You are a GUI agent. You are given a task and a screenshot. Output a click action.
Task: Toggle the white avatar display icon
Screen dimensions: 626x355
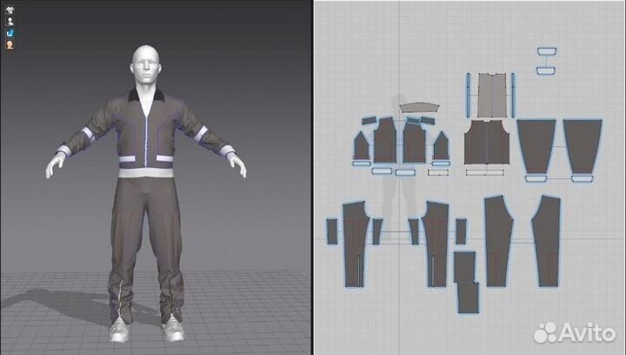[10, 20]
